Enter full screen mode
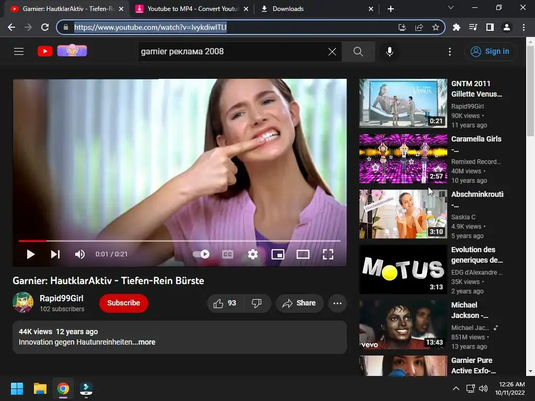Image resolution: width=535 pixels, height=401 pixels. pyautogui.click(x=328, y=254)
